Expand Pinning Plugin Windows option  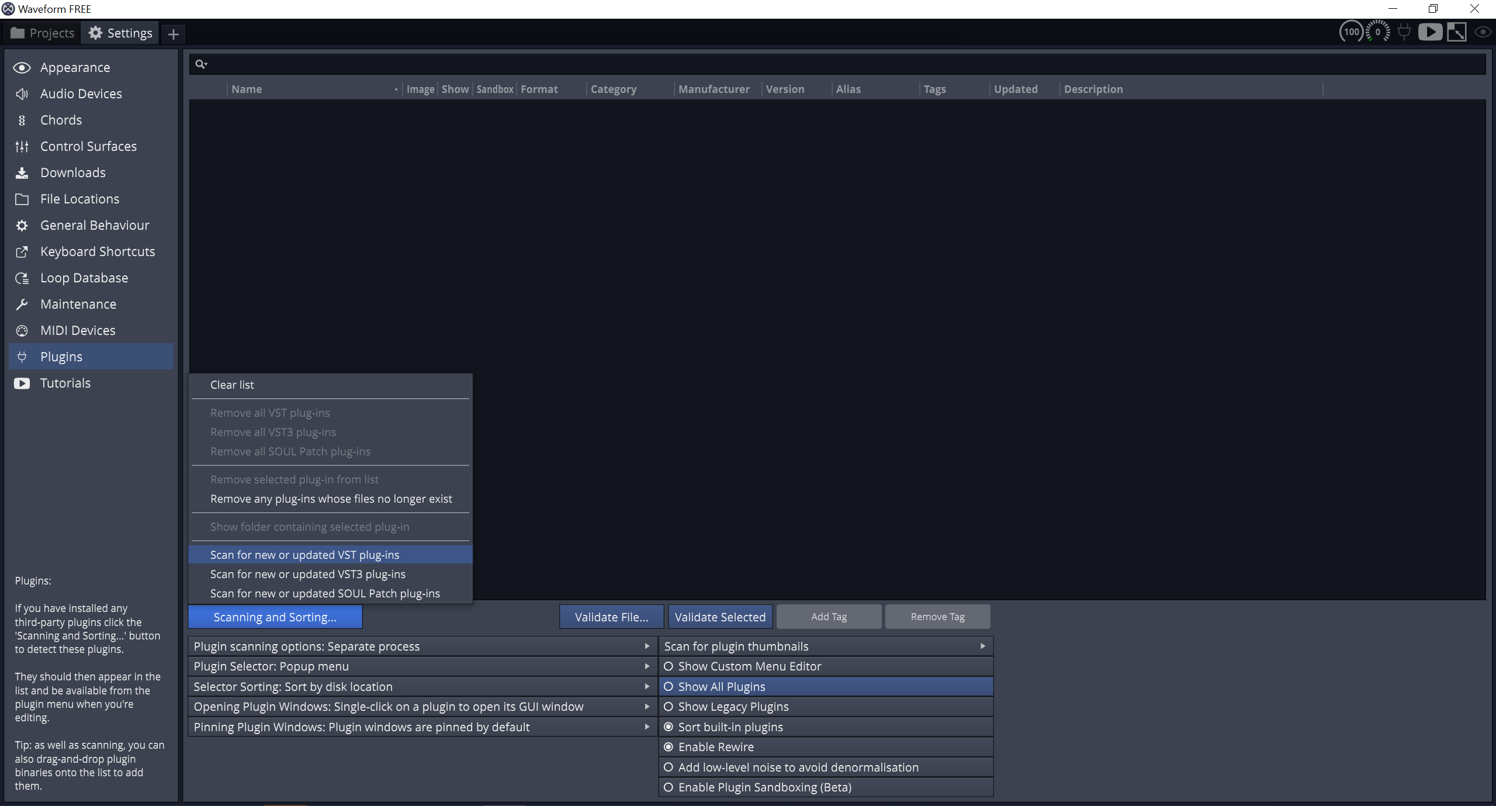pyautogui.click(x=422, y=727)
